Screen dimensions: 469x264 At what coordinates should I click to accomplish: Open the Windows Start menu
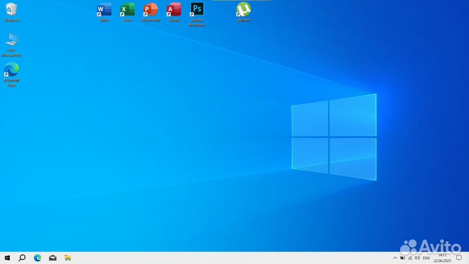click(7, 257)
